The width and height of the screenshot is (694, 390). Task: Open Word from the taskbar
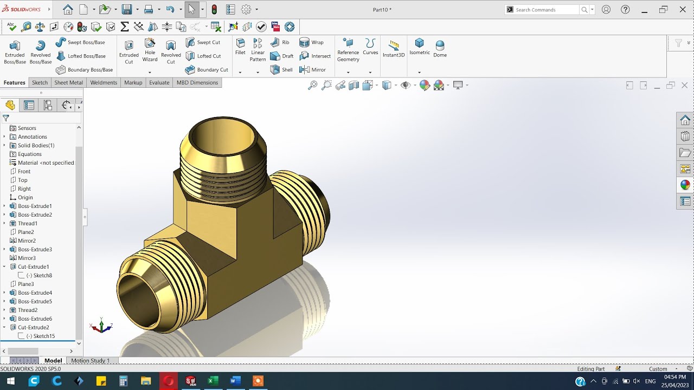235,381
